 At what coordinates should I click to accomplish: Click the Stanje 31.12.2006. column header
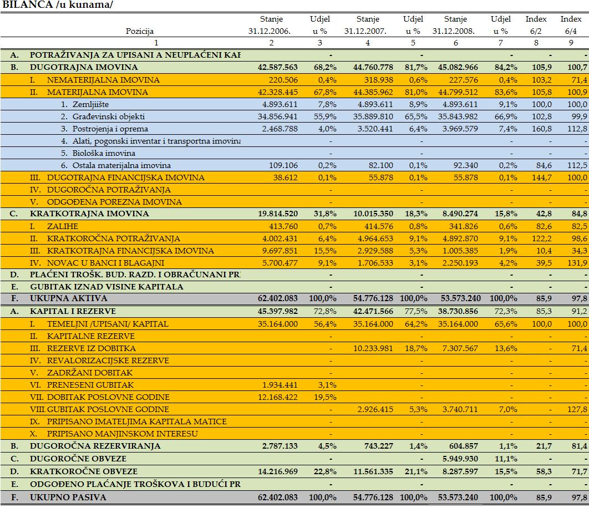tap(271, 25)
